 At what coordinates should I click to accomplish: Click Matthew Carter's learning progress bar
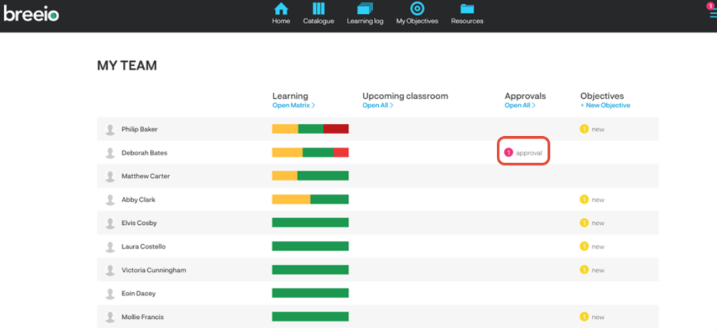(310, 176)
